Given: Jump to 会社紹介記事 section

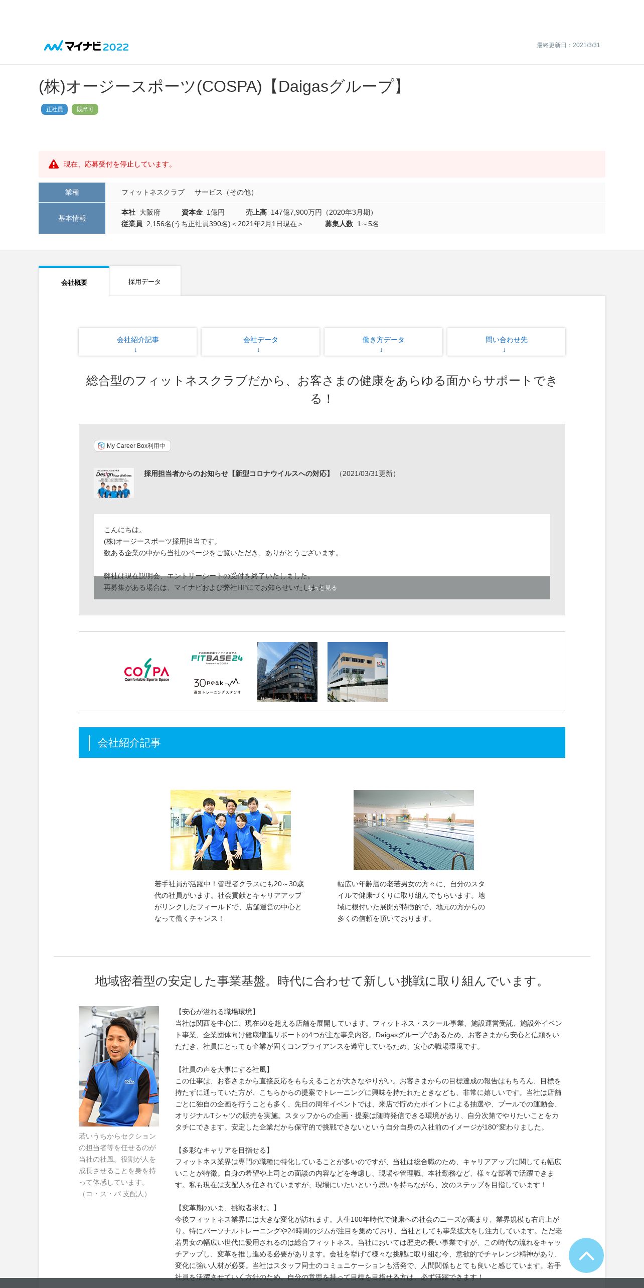Looking at the screenshot, I should coord(137,342).
